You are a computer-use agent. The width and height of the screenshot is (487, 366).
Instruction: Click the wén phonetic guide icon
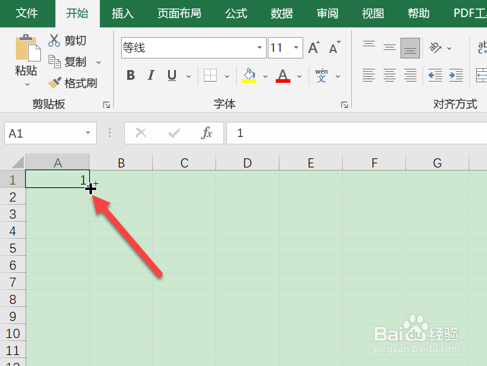tap(321, 76)
